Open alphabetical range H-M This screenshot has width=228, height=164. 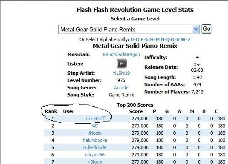coord(155,40)
